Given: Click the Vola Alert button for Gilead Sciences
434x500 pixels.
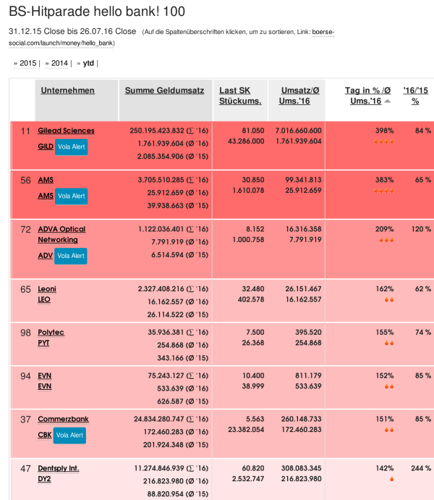Looking at the screenshot, I should [x=72, y=146].
